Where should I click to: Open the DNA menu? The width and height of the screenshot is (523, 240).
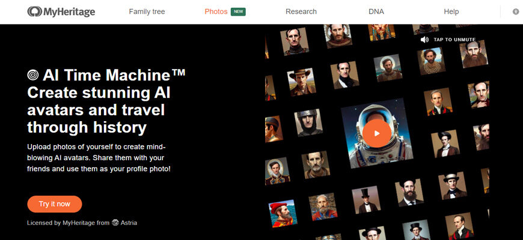pyautogui.click(x=376, y=11)
